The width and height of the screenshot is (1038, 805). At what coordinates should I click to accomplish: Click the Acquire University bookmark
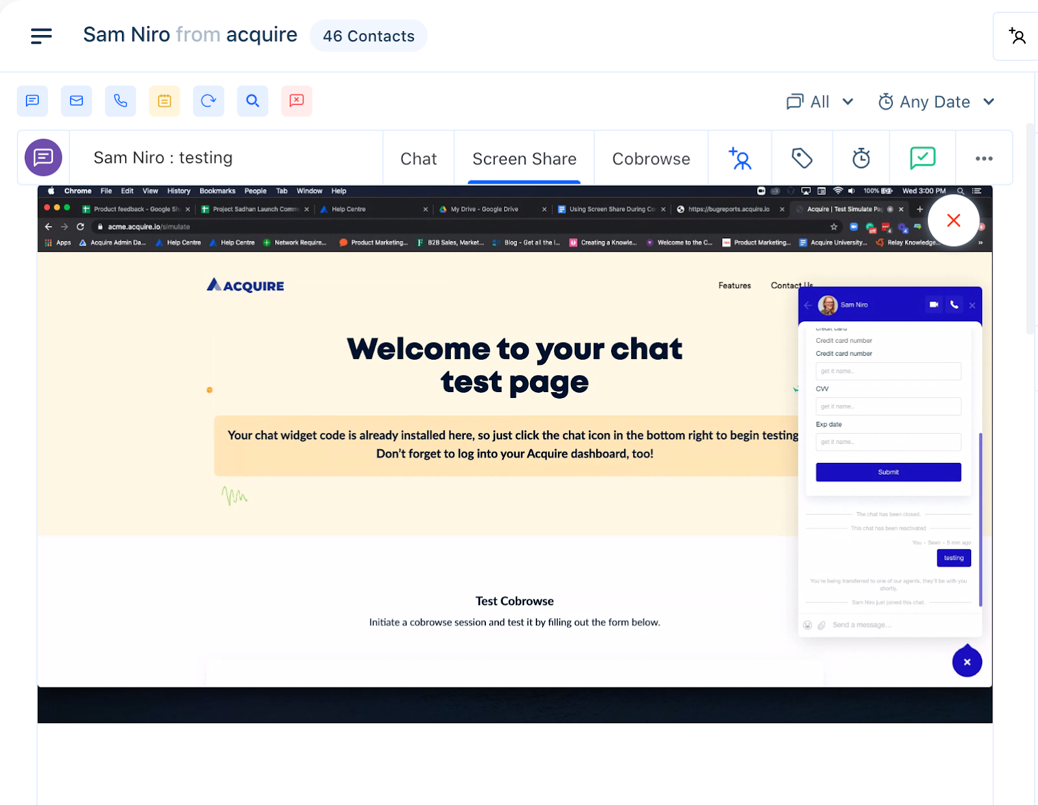tap(834, 243)
